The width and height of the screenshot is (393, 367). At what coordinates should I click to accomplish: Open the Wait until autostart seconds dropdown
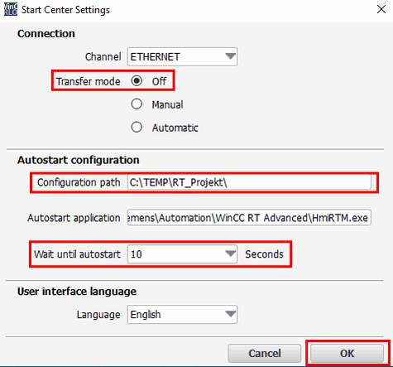(x=182, y=254)
